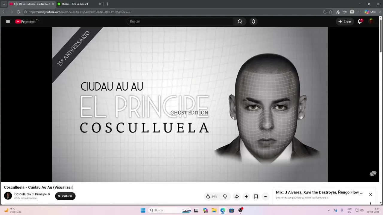Mute the playing YouTube tab audio
This screenshot has width=383, height=215.
pos(16,4)
